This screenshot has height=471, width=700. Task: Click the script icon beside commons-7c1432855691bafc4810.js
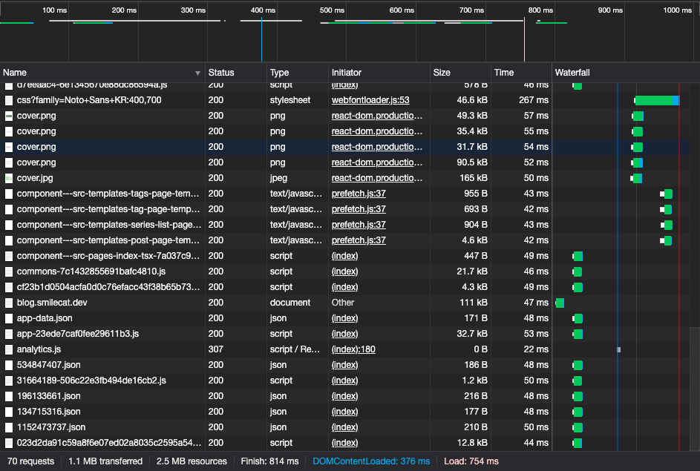pos(9,271)
